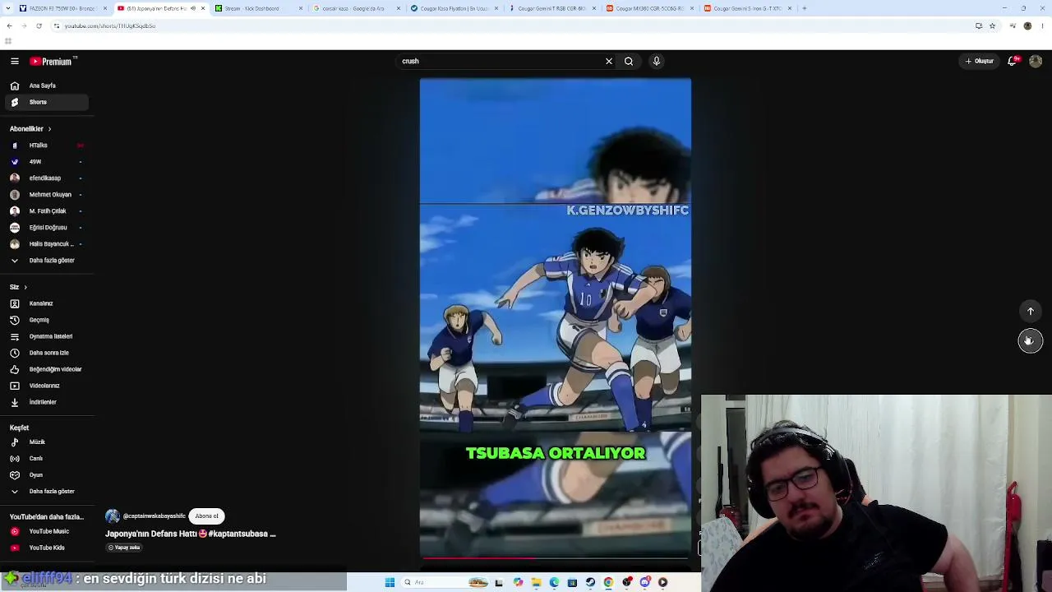This screenshot has height=592, width=1052.
Task: Seek using the Shorts red progress bar
Action: (x=556, y=558)
